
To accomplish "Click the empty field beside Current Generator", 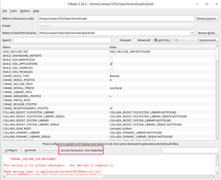I will [x=190, y=150].
